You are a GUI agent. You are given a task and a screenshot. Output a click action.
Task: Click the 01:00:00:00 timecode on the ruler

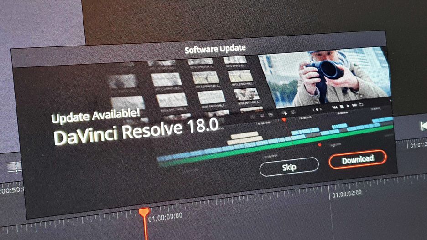coord(165,217)
